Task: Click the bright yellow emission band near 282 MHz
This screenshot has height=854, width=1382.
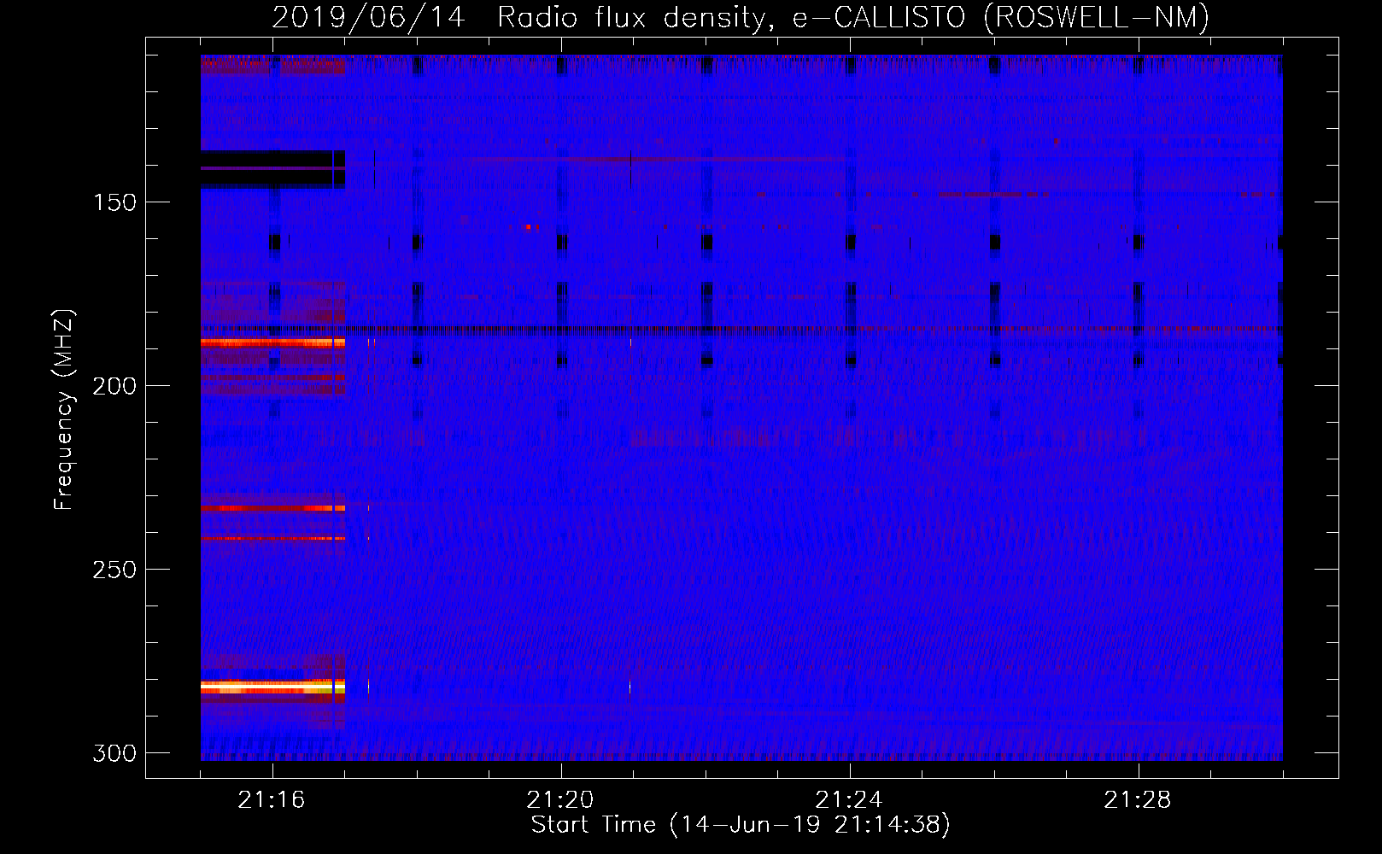Action: pos(272,687)
